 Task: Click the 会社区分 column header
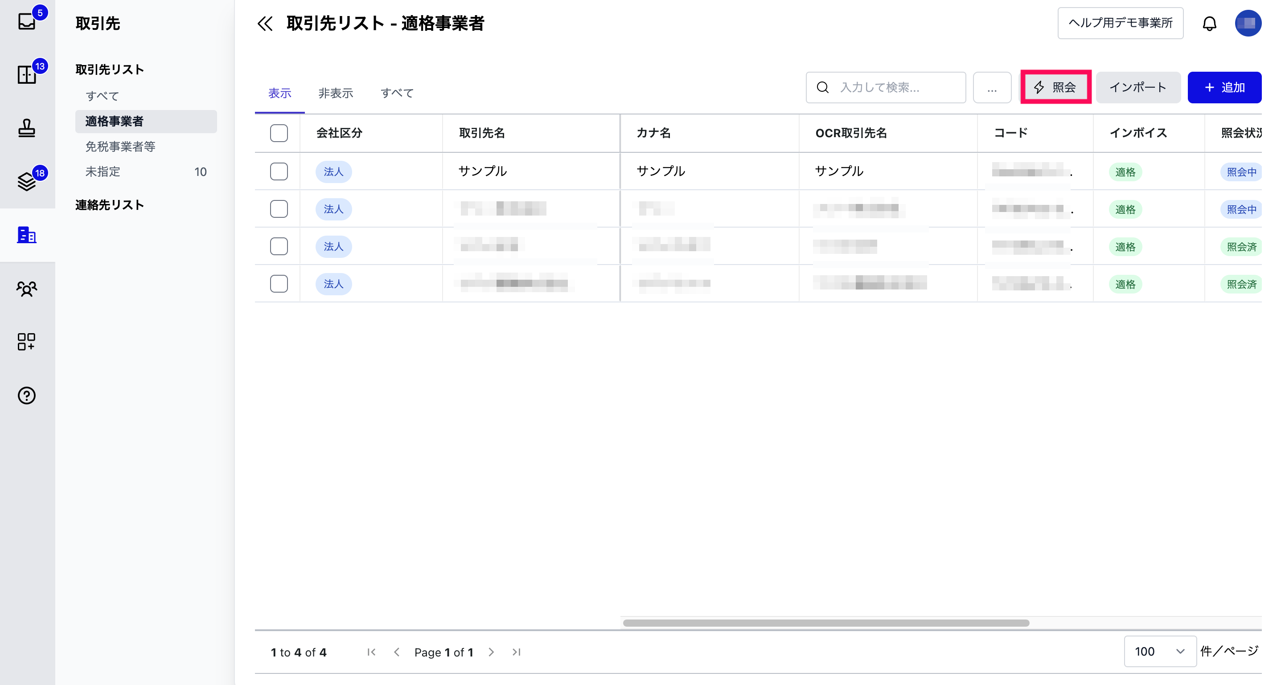click(339, 133)
